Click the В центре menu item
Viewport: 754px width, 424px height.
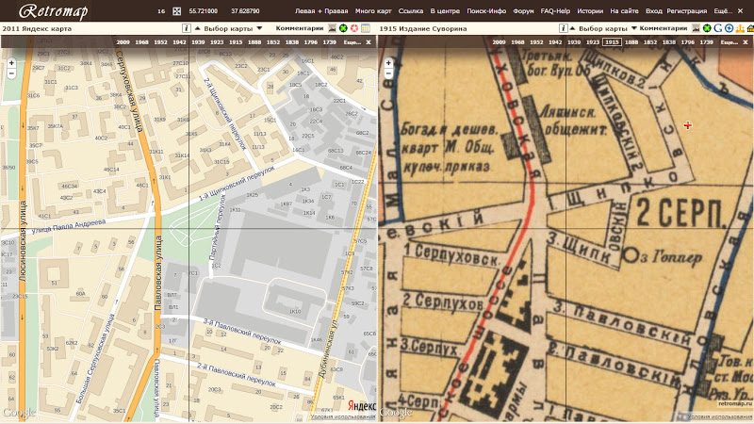tap(445, 10)
